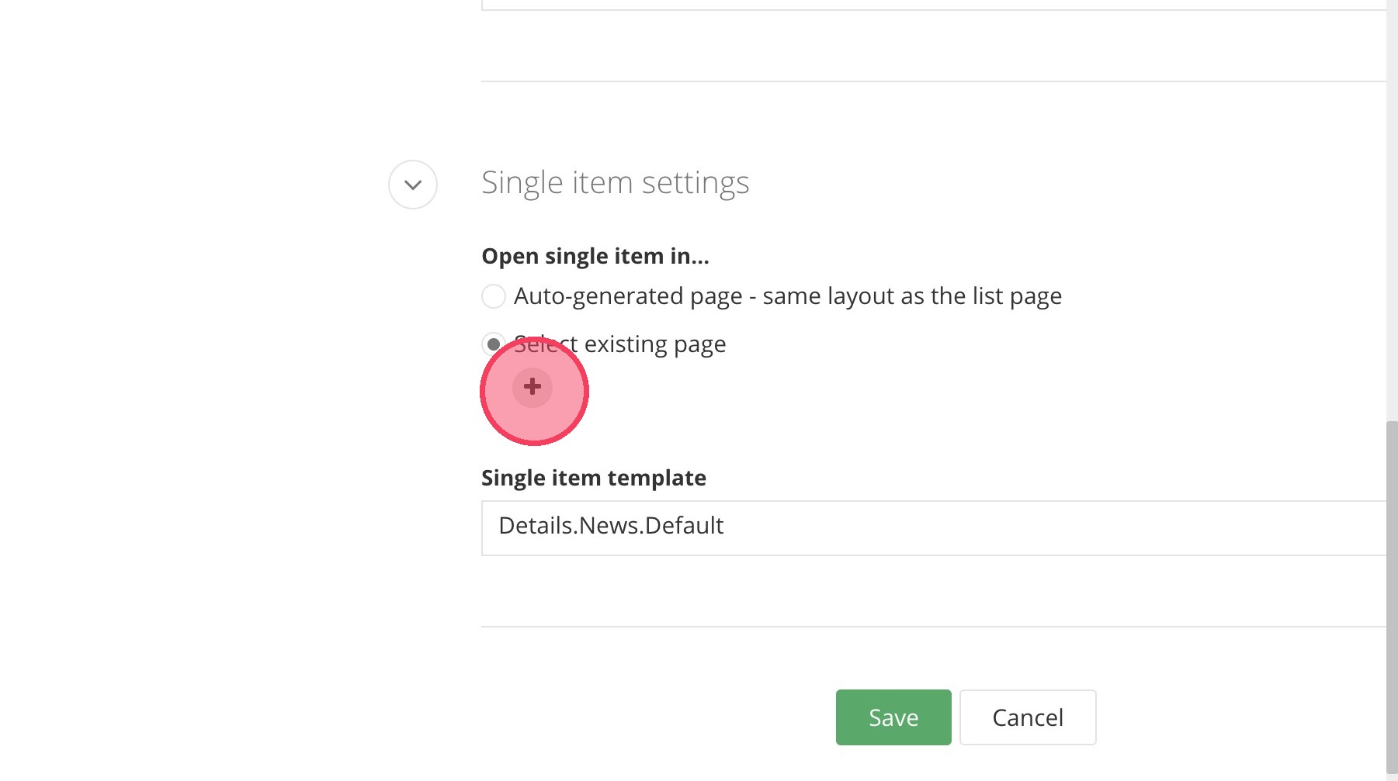Click the 'Single item template' label

(593, 478)
